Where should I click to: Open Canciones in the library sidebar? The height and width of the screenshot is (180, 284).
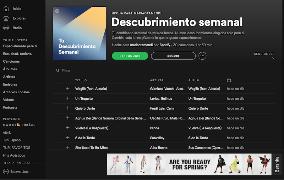pyautogui.click(x=11, y=61)
